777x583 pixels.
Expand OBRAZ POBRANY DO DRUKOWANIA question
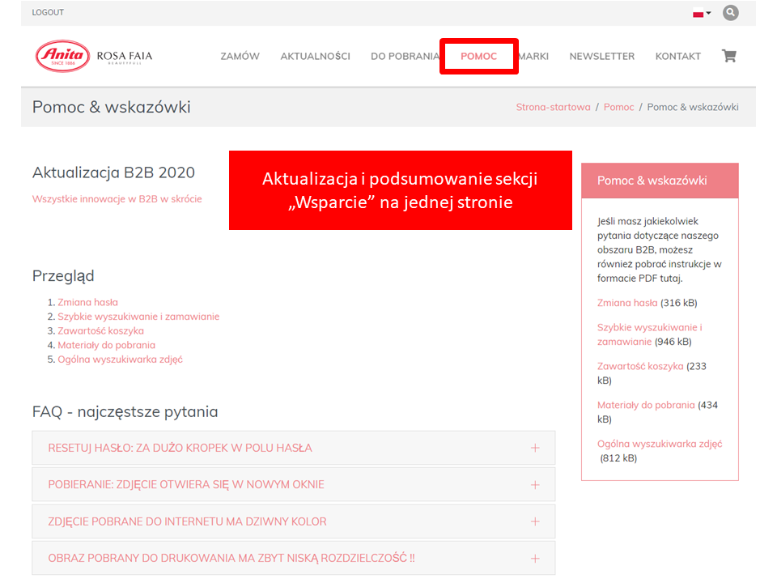[x=293, y=558]
